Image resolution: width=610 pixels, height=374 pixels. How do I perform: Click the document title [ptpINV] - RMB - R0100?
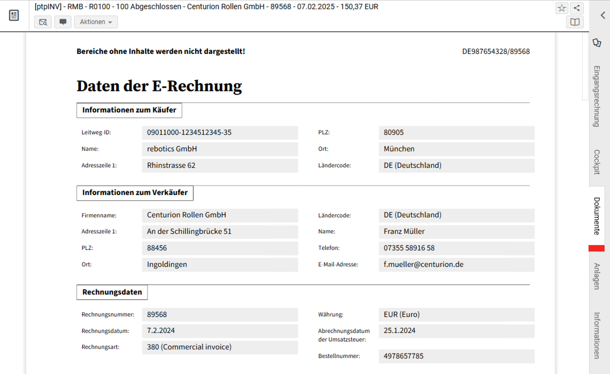click(206, 6)
